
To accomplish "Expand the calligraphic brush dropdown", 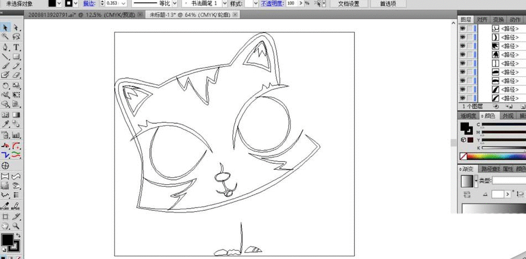I will [224, 3].
